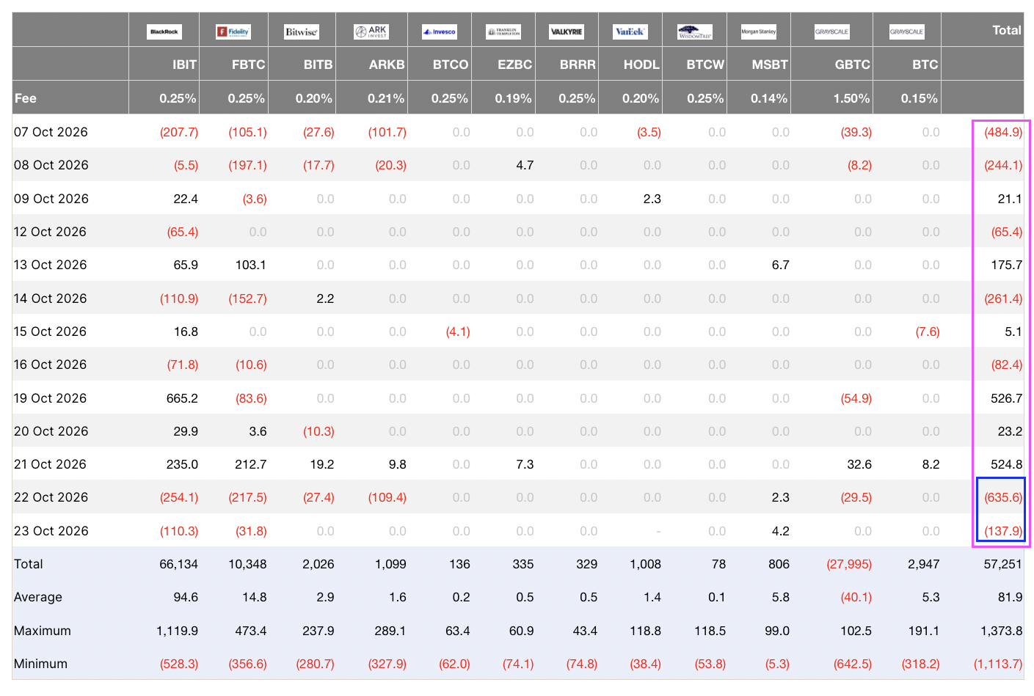
Task: Click the VanEck logo
Action: click(x=630, y=32)
